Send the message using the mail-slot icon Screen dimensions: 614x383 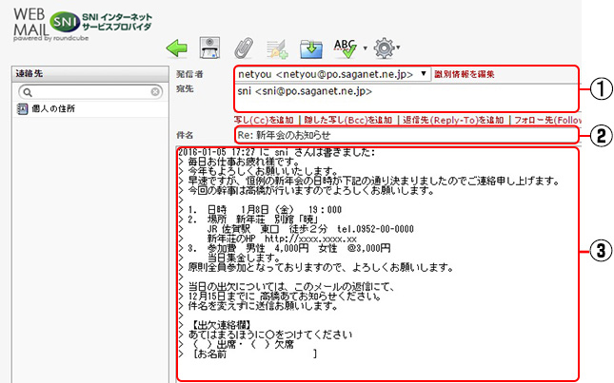(x=212, y=47)
